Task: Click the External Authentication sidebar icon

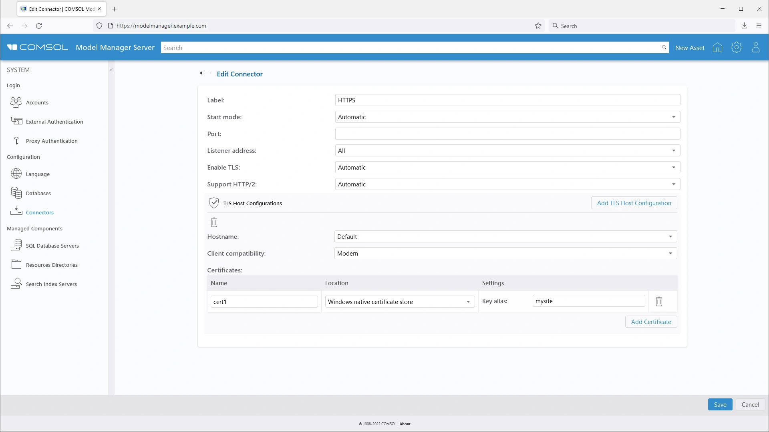Action: click(x=16, y=121)
